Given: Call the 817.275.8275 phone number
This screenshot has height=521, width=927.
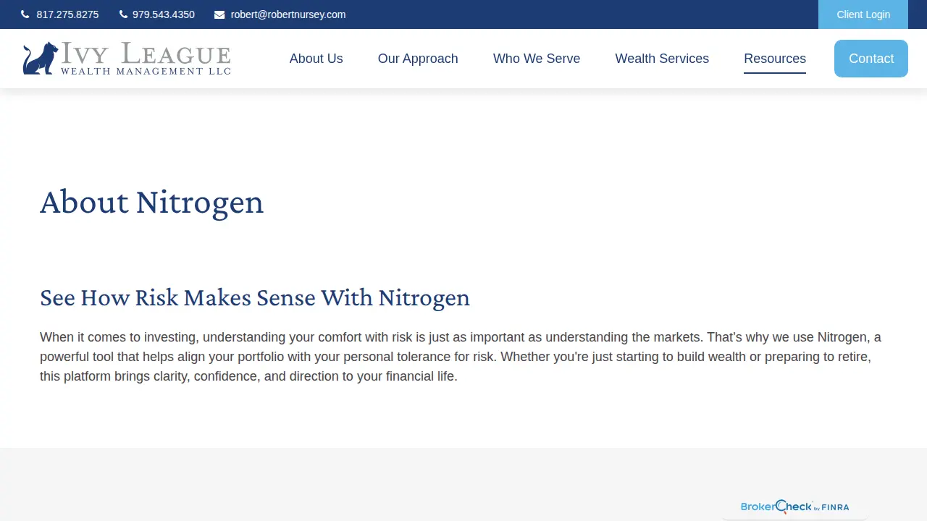Looking at the screenshot, I should (67, 14).
